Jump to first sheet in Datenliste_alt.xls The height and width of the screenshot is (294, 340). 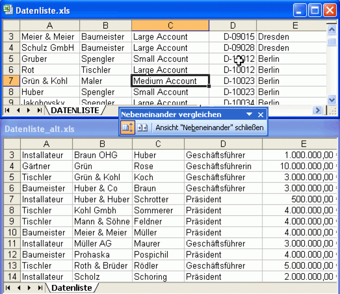[x=8, y=288]
